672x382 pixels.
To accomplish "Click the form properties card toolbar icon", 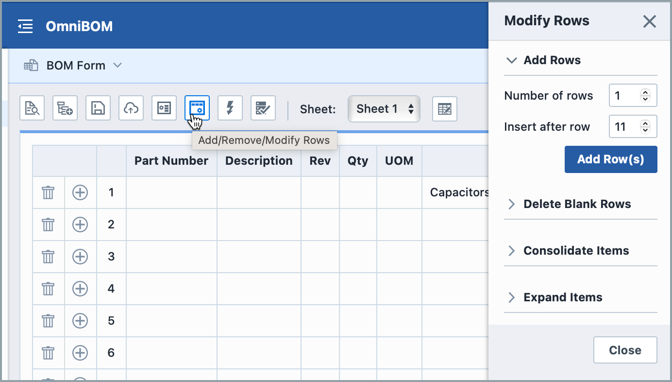I will click(x=164, y=108).
